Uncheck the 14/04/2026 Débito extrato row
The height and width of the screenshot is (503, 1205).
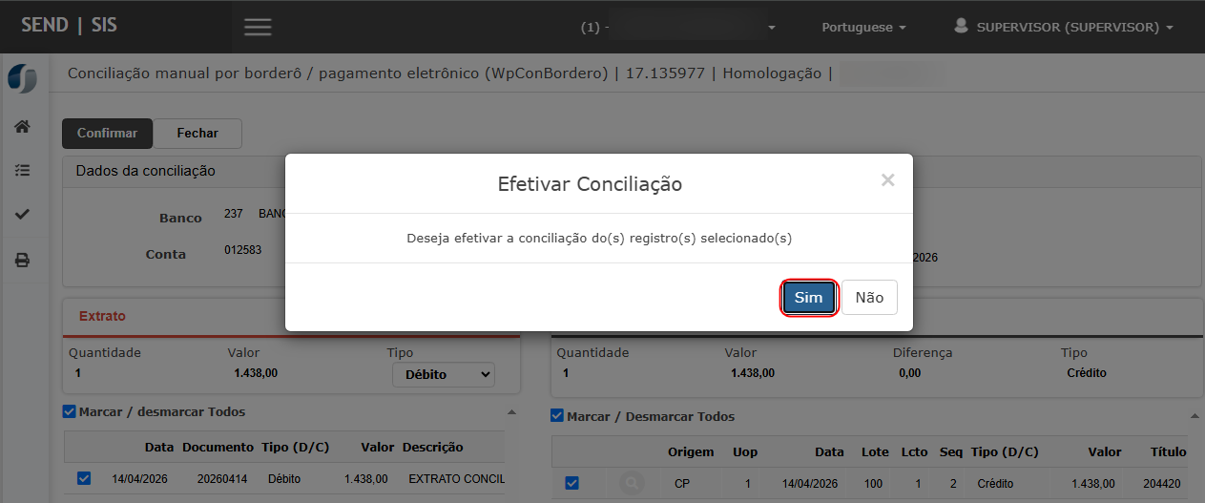point(84,478)
